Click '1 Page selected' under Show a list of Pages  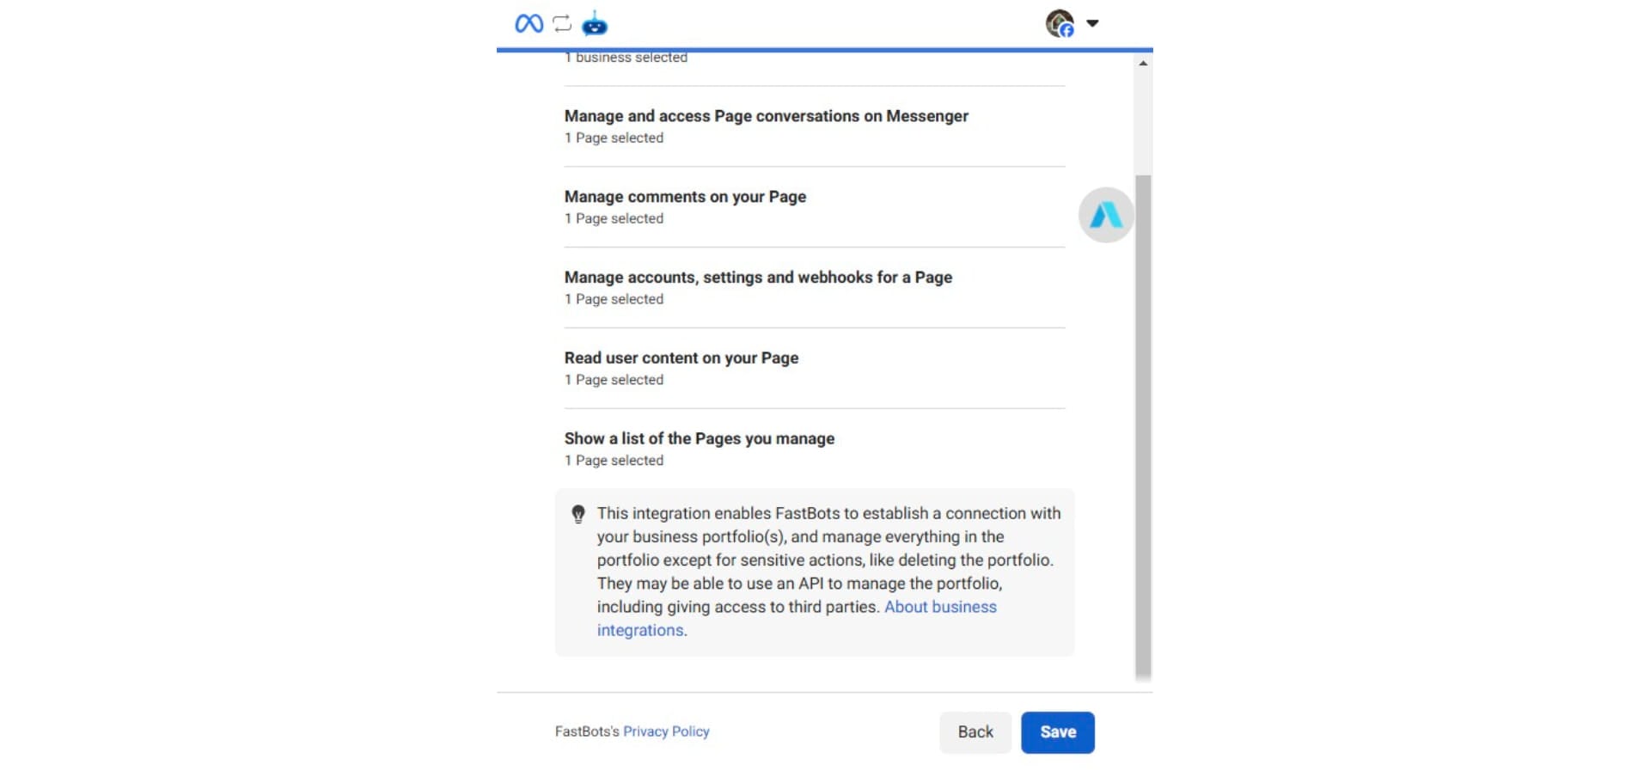click(614, 461)
